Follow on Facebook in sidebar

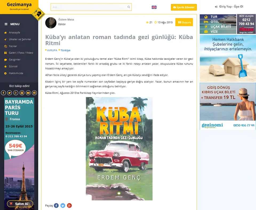pos(3,93)
